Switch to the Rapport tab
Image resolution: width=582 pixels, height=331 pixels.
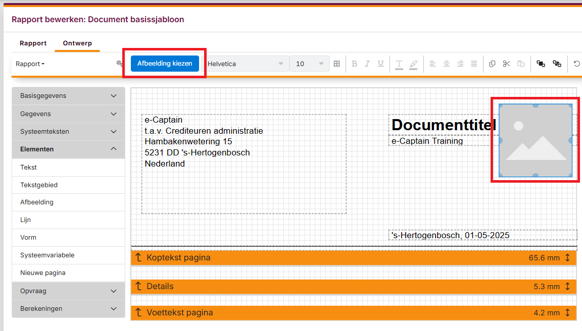tap(33, 43)
